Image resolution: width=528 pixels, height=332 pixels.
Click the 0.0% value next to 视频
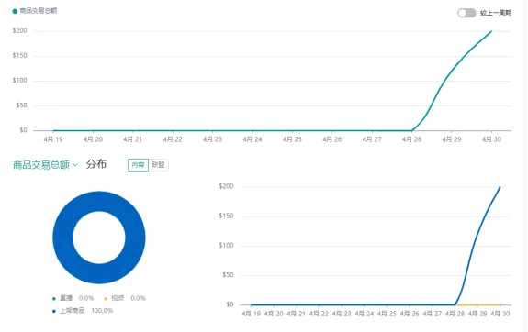(x=138, y=298)
